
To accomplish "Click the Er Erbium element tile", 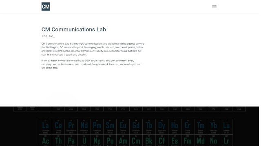I will click(188, 127).
